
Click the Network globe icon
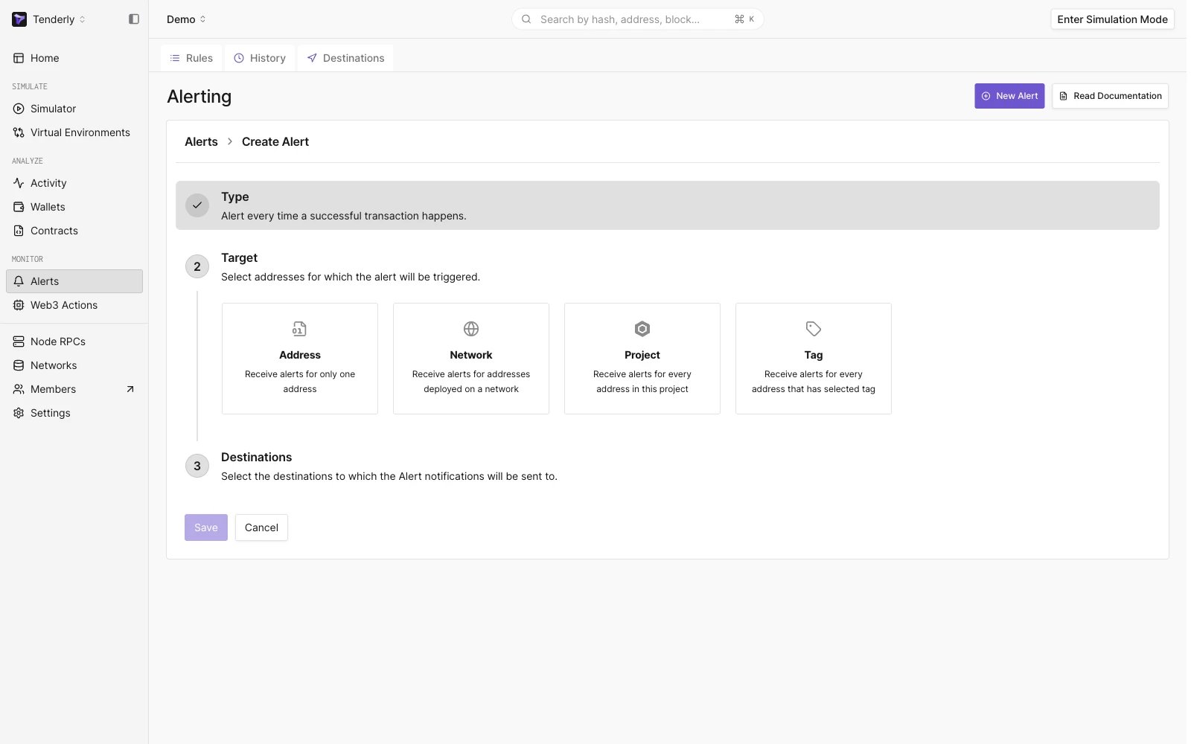471,329
